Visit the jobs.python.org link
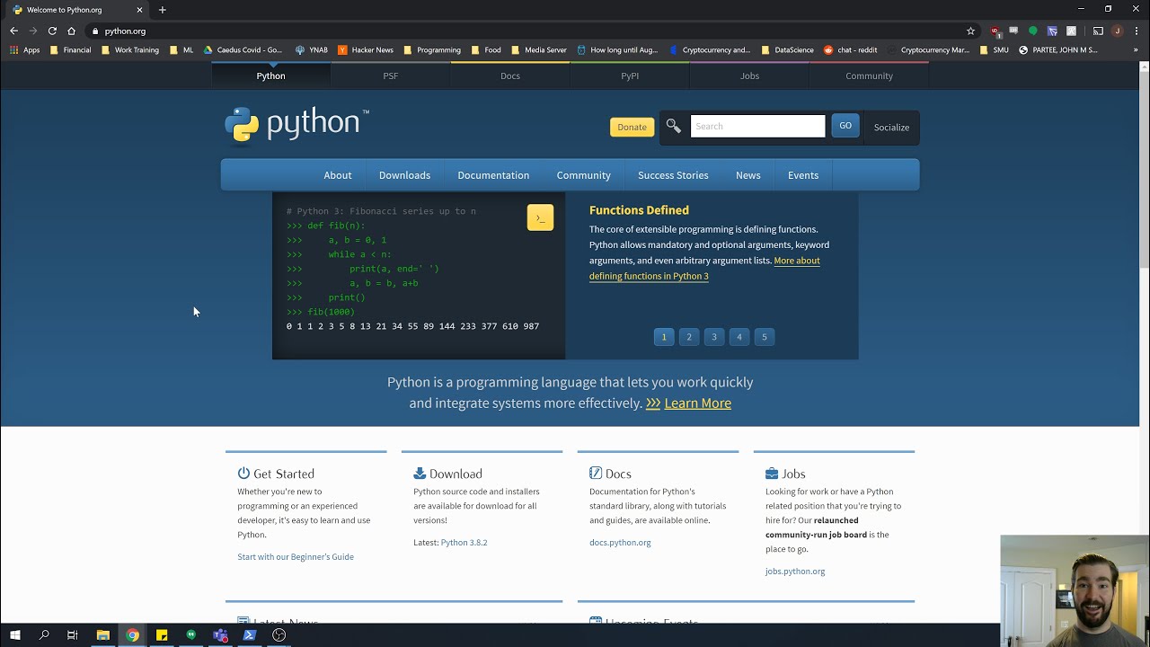Viewport: 1150px width, 647px height. [795, 572]
